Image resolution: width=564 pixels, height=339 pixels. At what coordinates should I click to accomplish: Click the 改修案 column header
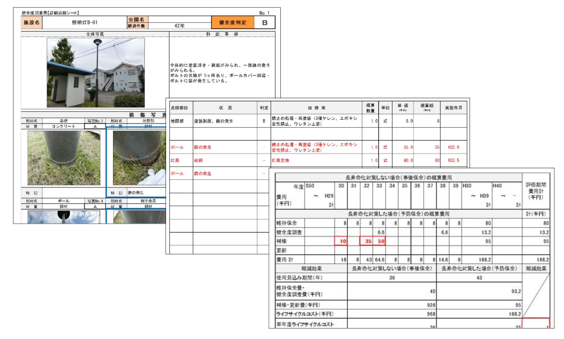point(316,108)
